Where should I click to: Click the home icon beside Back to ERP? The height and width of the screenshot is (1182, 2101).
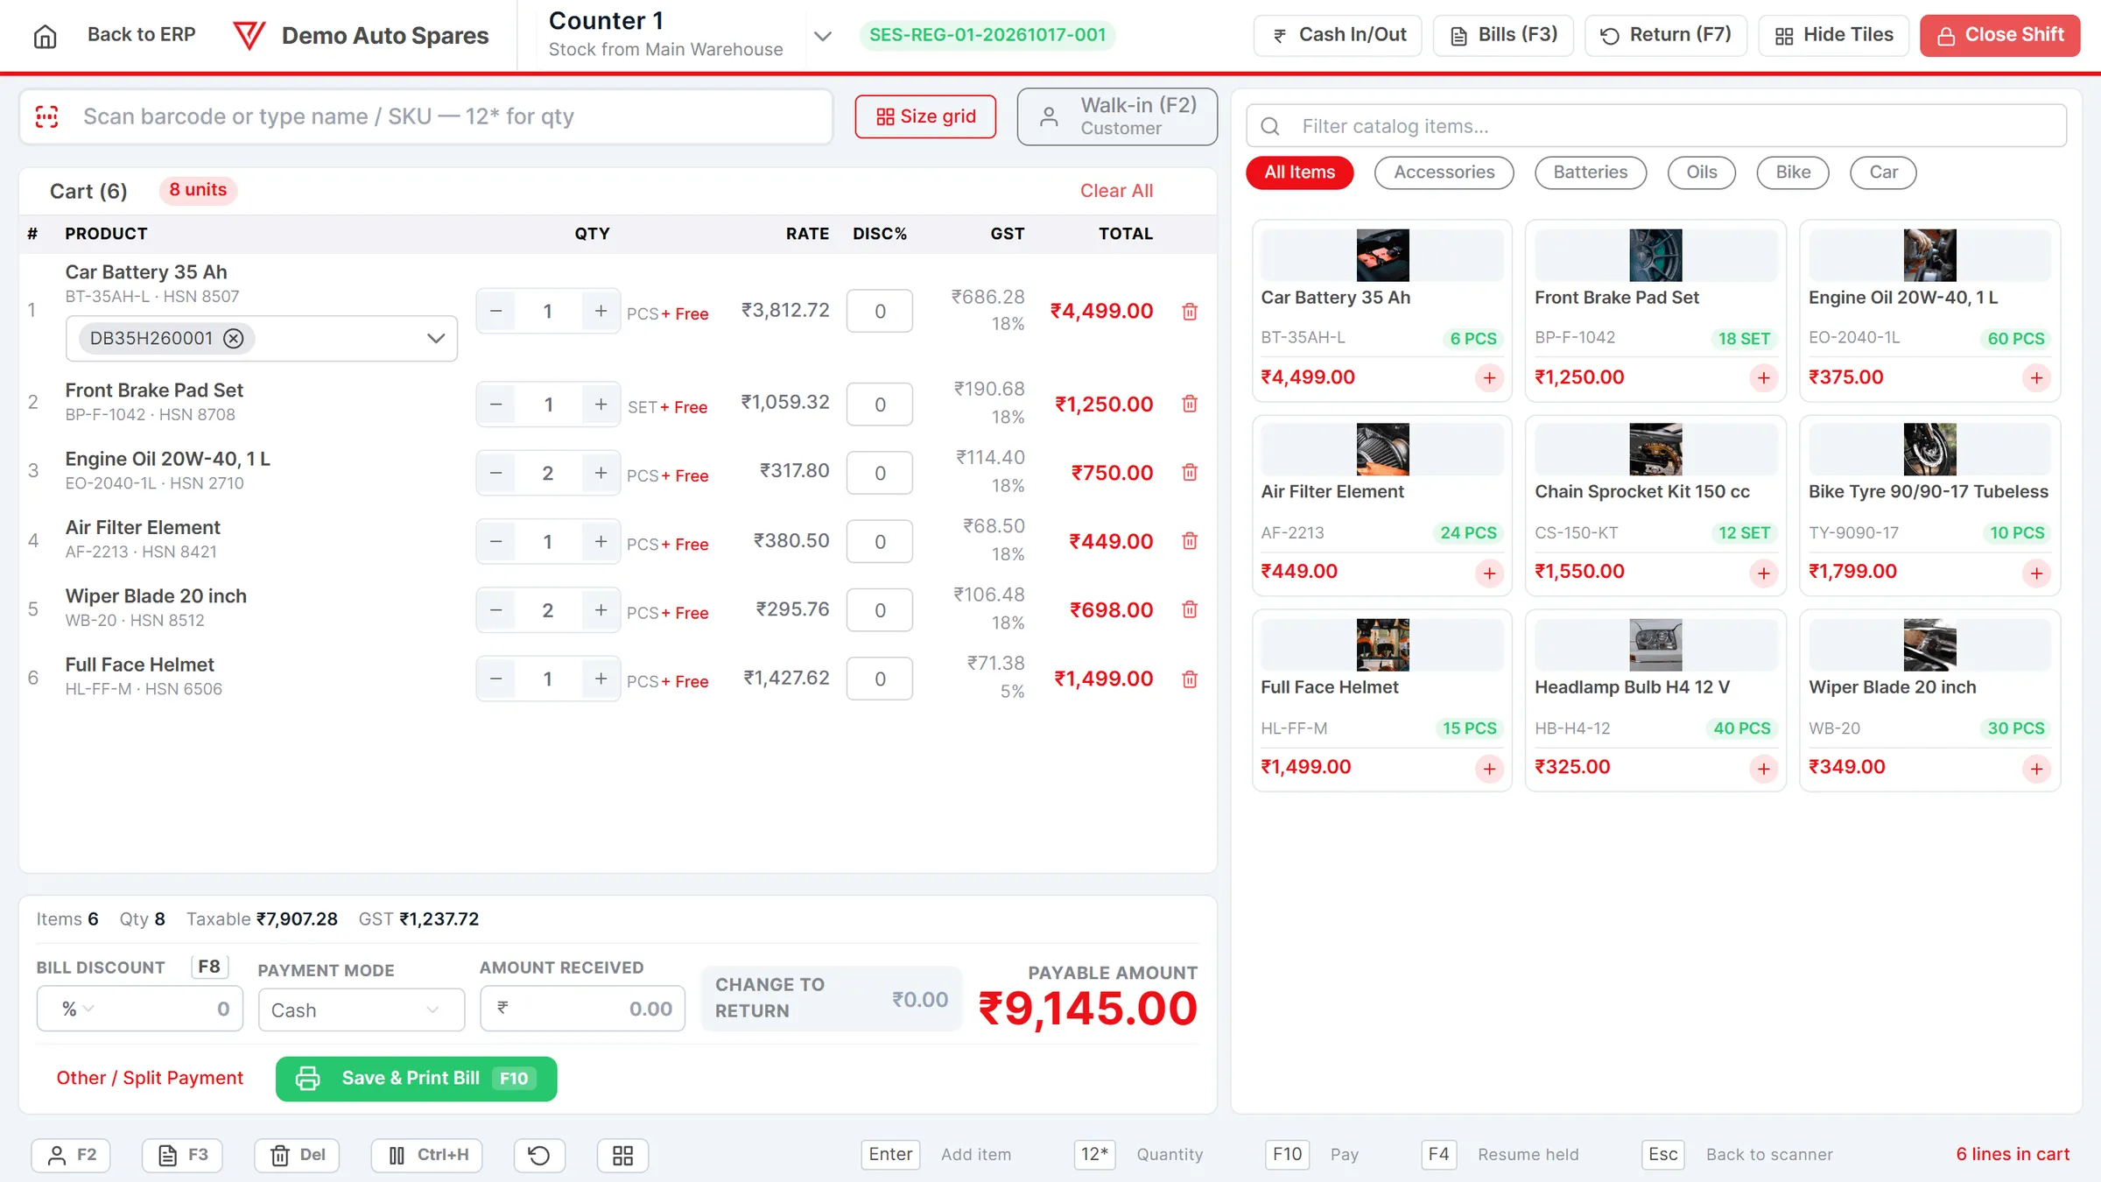pyautogui.click(x=45, y=36)
